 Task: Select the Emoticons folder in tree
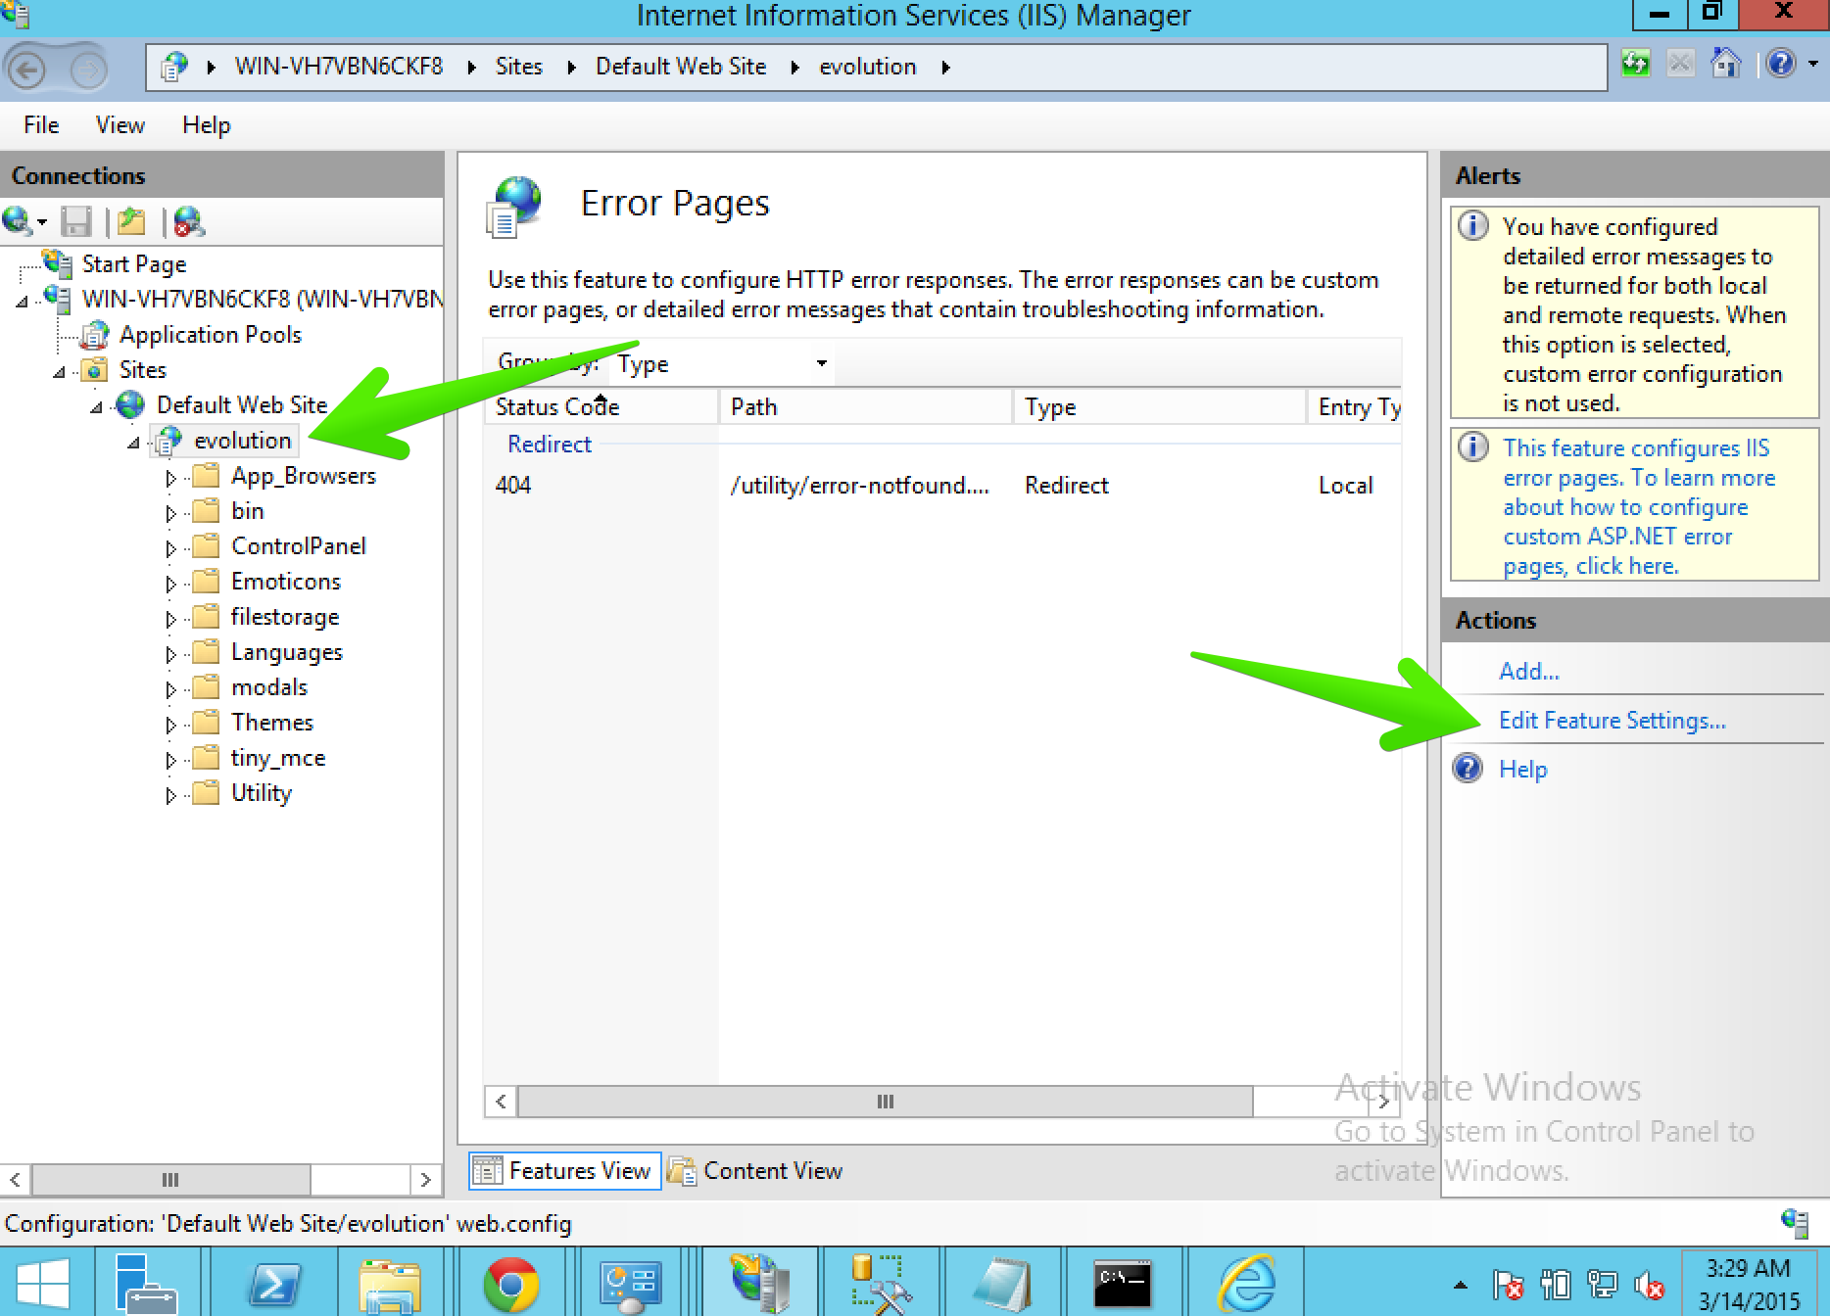(x=285, y=582)
